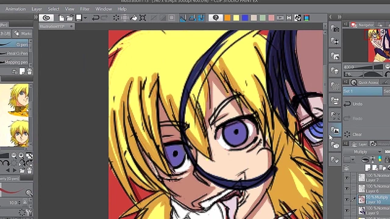Pick the orange color swatch in toolbar

(x=227, y=18)
